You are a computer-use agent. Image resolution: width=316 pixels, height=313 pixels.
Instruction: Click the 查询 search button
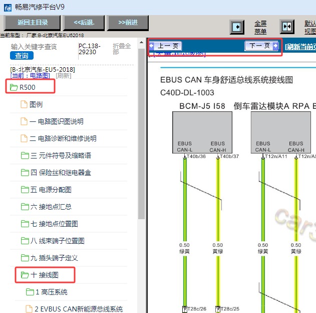pyautogui.click(x=22, y=56)
